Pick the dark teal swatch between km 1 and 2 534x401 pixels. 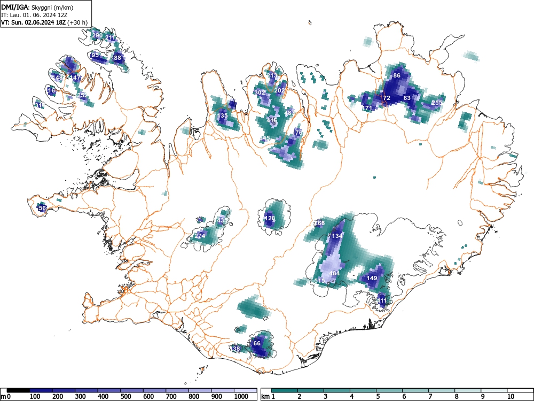[x=285, y=390]
